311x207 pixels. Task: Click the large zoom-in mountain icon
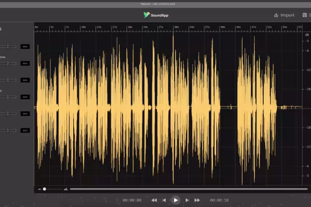(x=66, y=189)
